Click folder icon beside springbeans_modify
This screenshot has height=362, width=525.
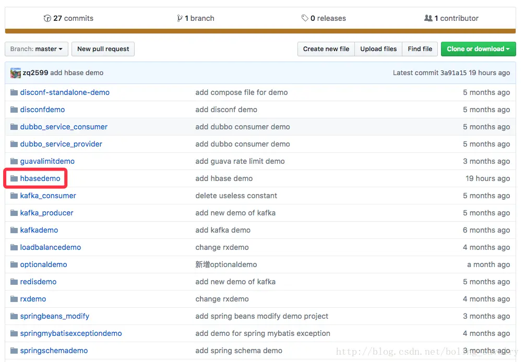14,316
